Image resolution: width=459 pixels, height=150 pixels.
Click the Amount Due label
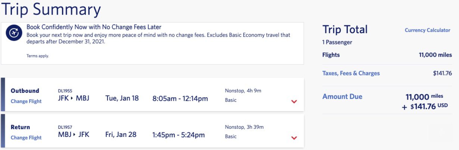342,97
